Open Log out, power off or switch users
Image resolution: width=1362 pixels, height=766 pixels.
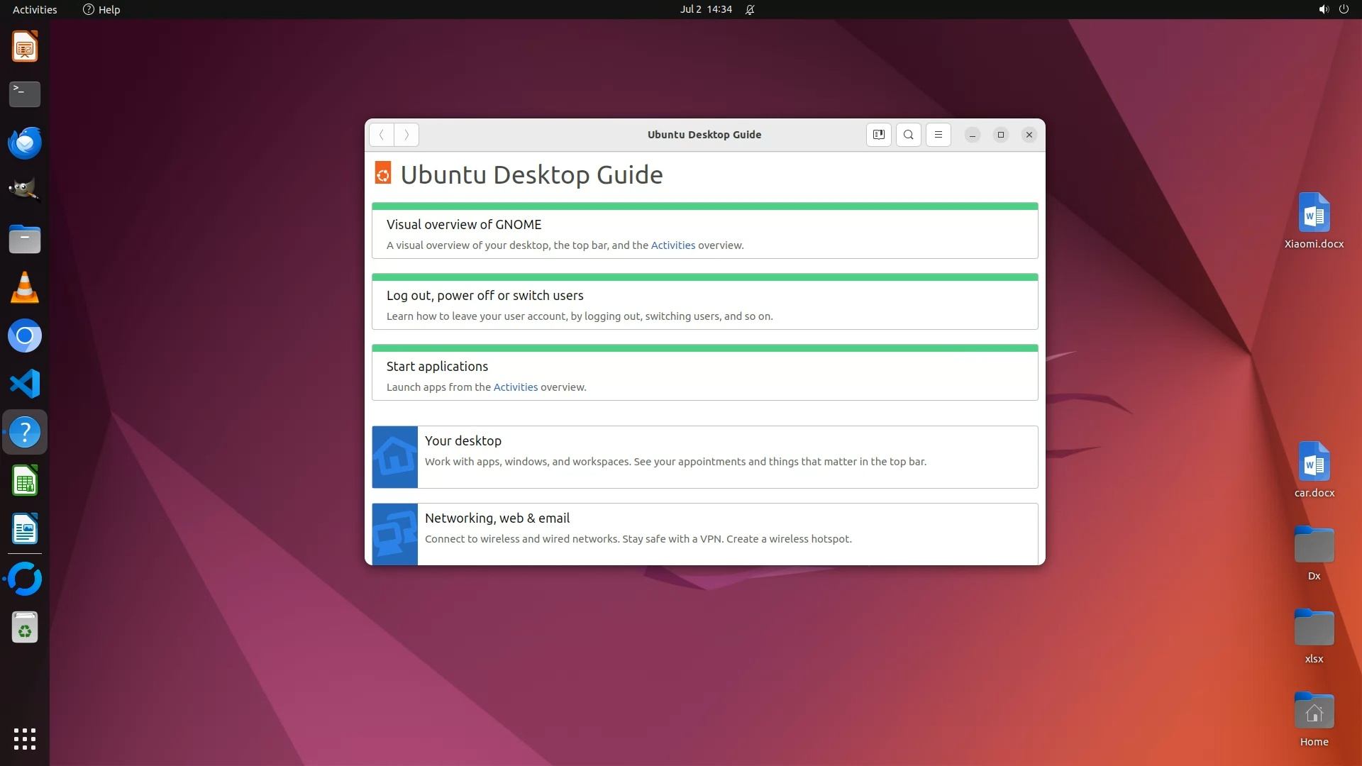click(x=485, y=296)
